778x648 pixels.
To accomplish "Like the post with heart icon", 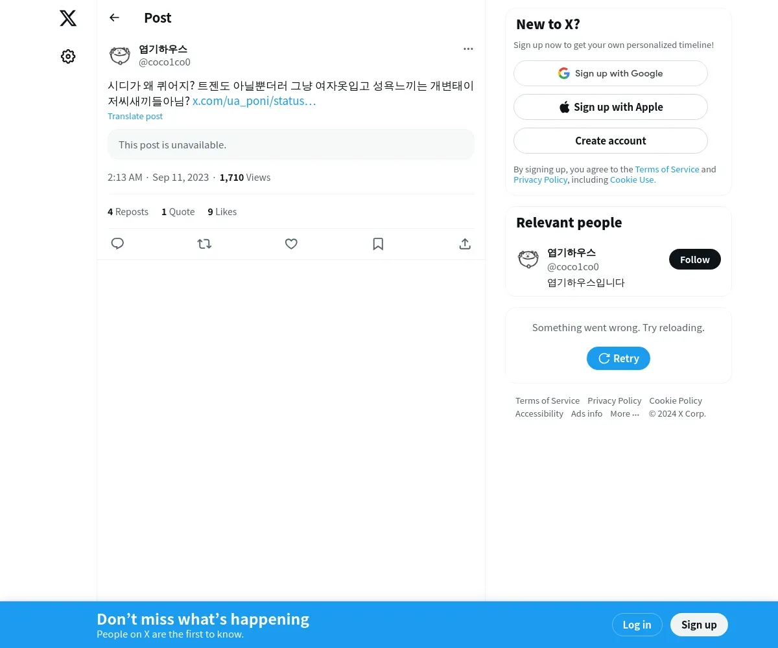I will click(291, 244).
